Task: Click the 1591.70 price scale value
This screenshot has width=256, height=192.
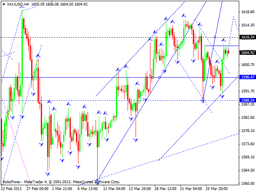Action: tap(248, 91)
